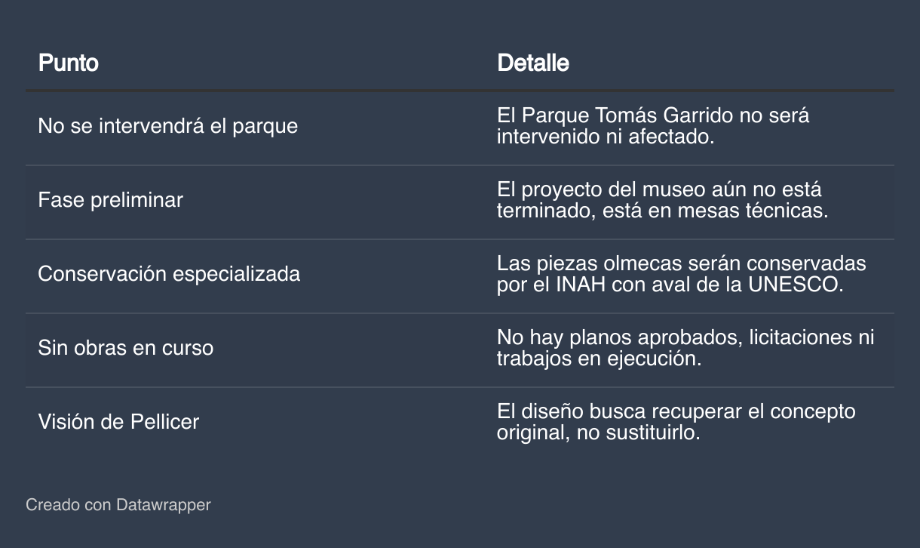Click the 'No hay planos aprobados' detail text

[685, 338]
